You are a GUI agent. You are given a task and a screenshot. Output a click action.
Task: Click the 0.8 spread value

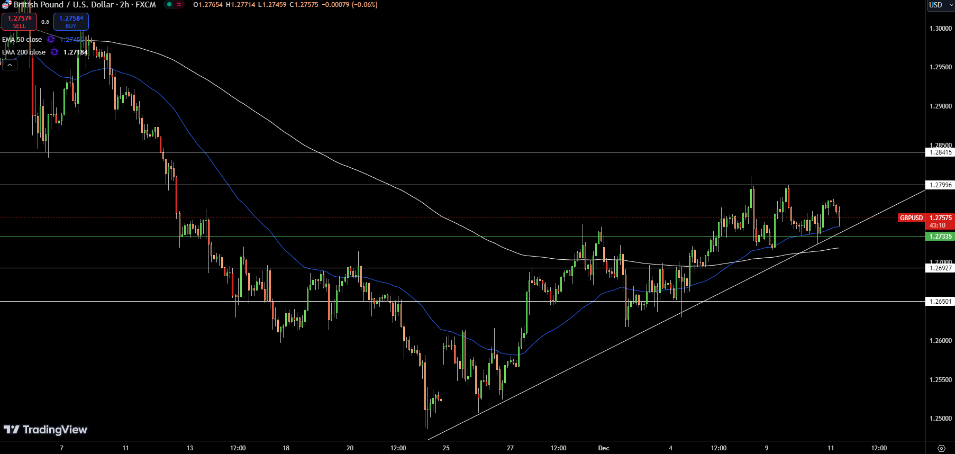tap(45, 22)
